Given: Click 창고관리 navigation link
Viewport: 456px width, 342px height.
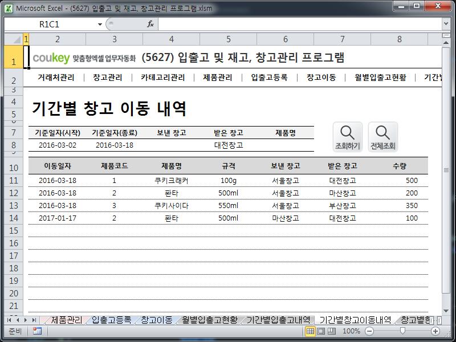Looking at the screenshot, I should tap(108, 78).
